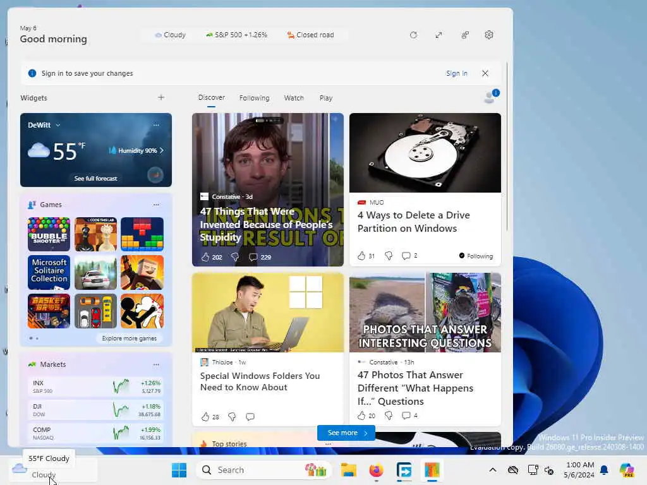Viewport: 647px width, 485px height.
Task: Open the widgets share icon beside the gear
Action: pyautogui.click(x=465, y=35)
